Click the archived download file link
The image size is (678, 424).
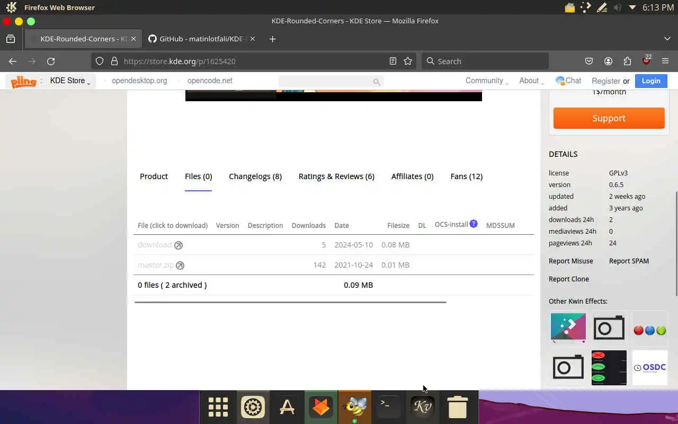pos(155,245)
